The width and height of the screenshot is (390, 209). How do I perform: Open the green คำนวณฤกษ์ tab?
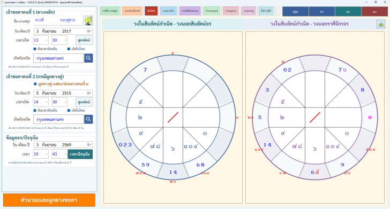[x=212, y=11]
